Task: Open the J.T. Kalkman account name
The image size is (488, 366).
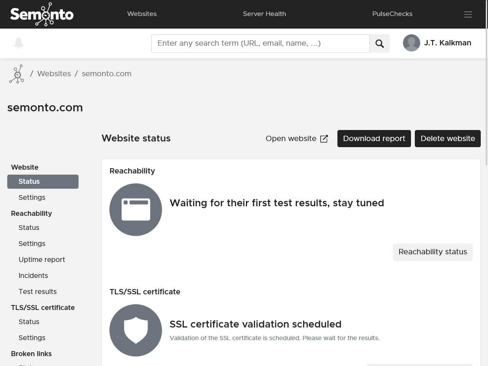Action: [448, 43]
